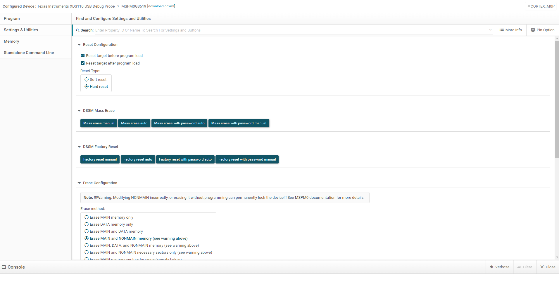
Task: Collapse the Erase Configuration section
Action: click(79, 183)
